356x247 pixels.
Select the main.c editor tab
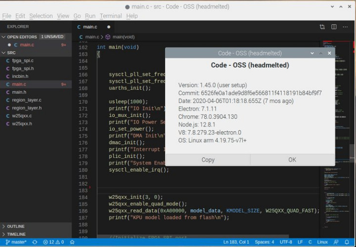(93, 27)
